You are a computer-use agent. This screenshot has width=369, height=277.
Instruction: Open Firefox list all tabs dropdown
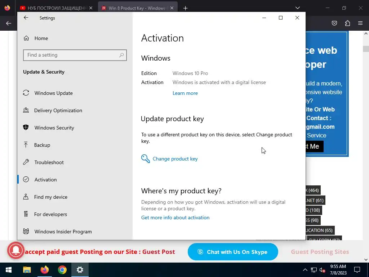[297, 8]
